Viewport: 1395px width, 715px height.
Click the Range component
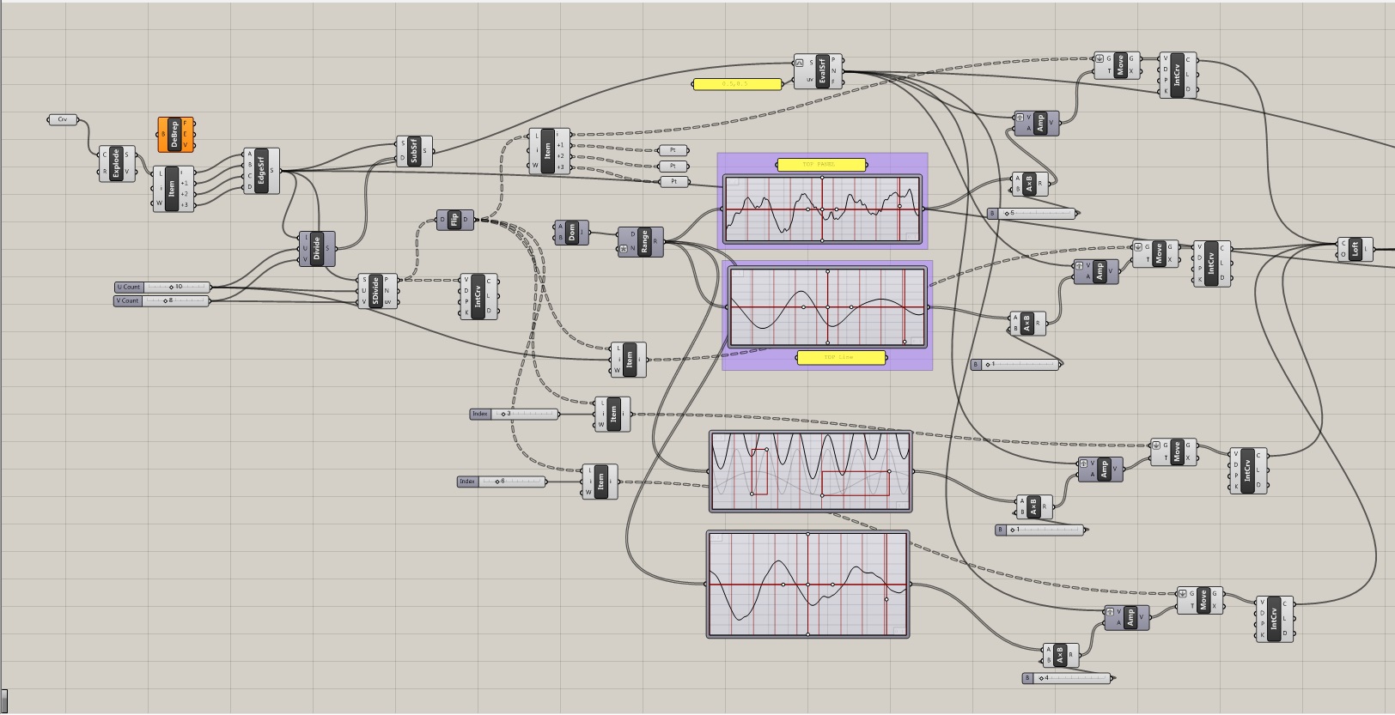[x=644, y=241]
